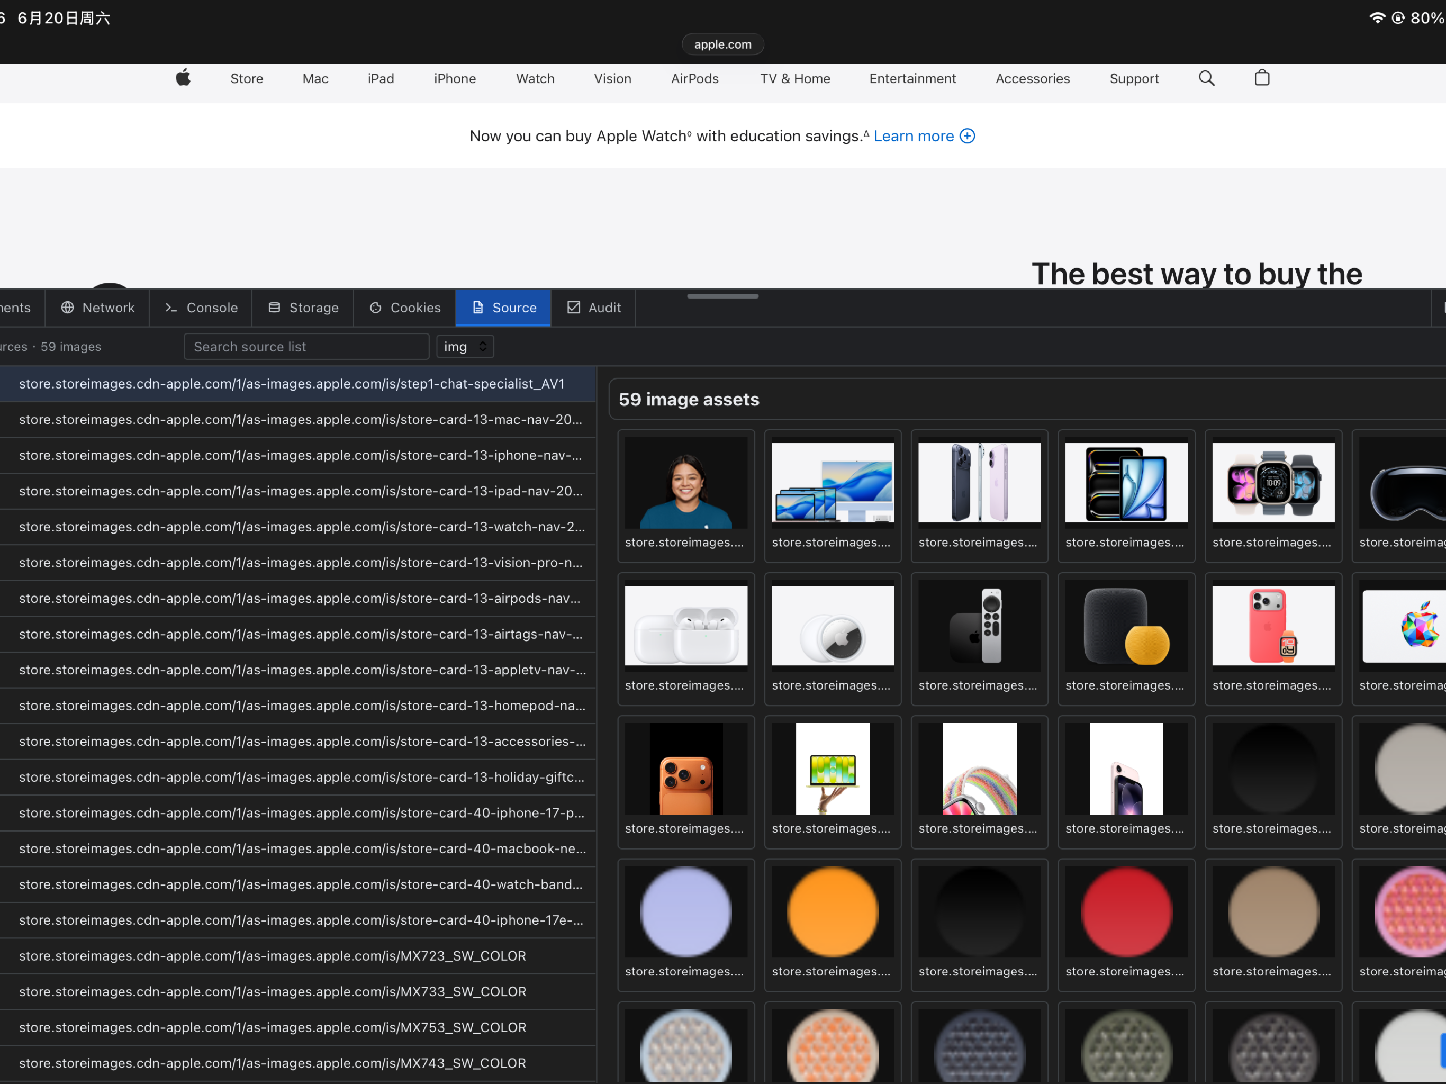Open the Watch nav item

(535, 78)
